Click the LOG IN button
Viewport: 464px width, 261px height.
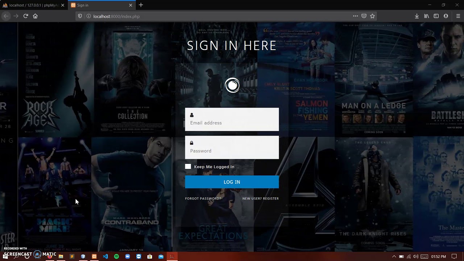tap(232, 182)
